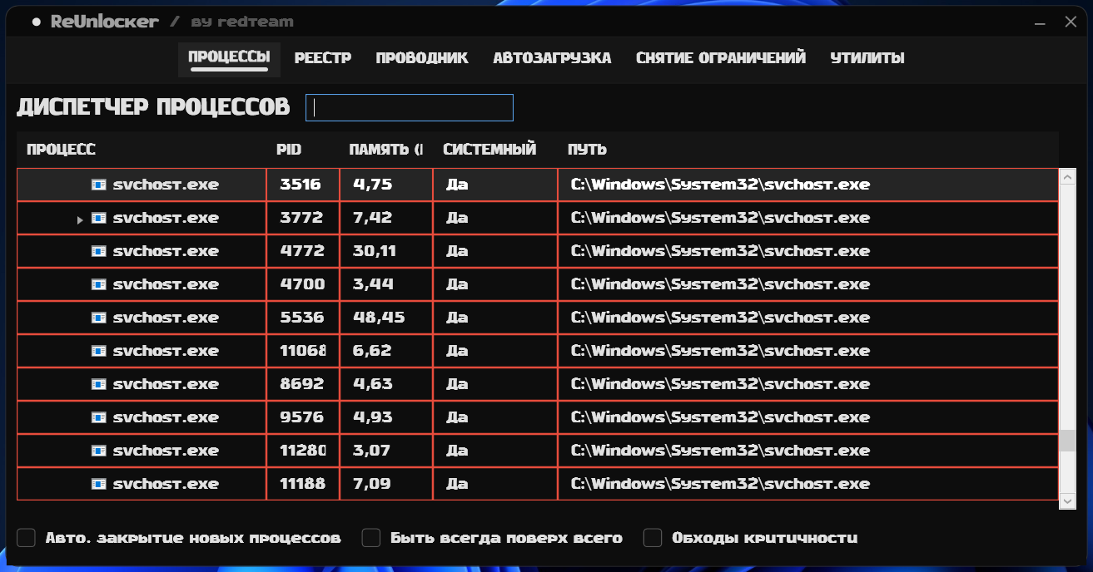Enable Обходы критичности checkbox
This screenshot has width=1093, height=572.
653,538
